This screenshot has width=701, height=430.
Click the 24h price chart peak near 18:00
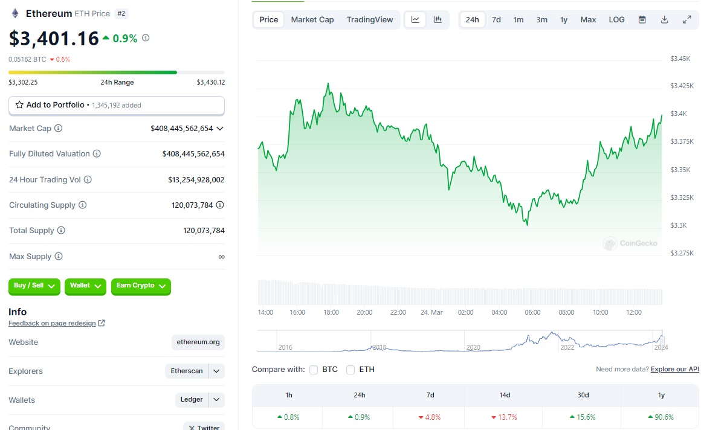(328, 84)
